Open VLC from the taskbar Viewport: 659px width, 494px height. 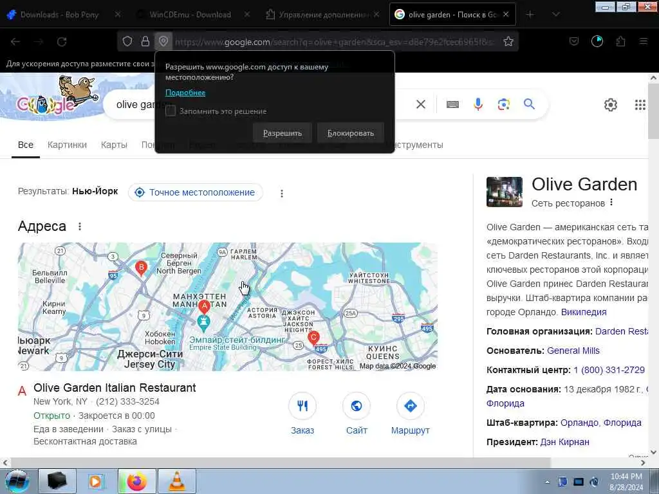tap(177, 481)
